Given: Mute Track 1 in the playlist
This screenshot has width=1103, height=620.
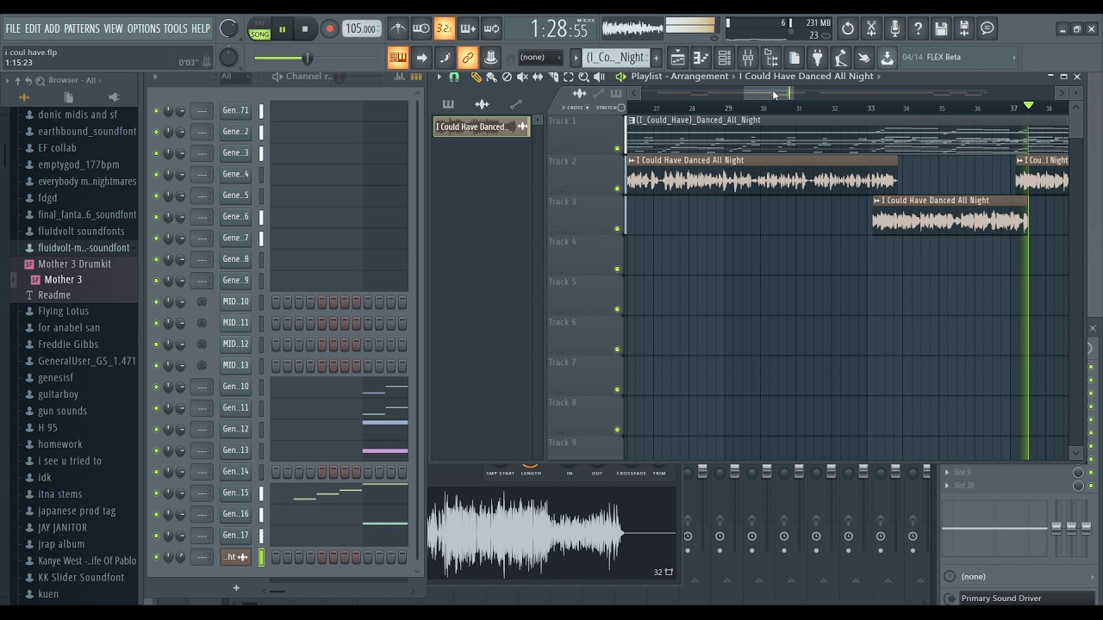Looking at the screenshot, I should pos(617,148).
